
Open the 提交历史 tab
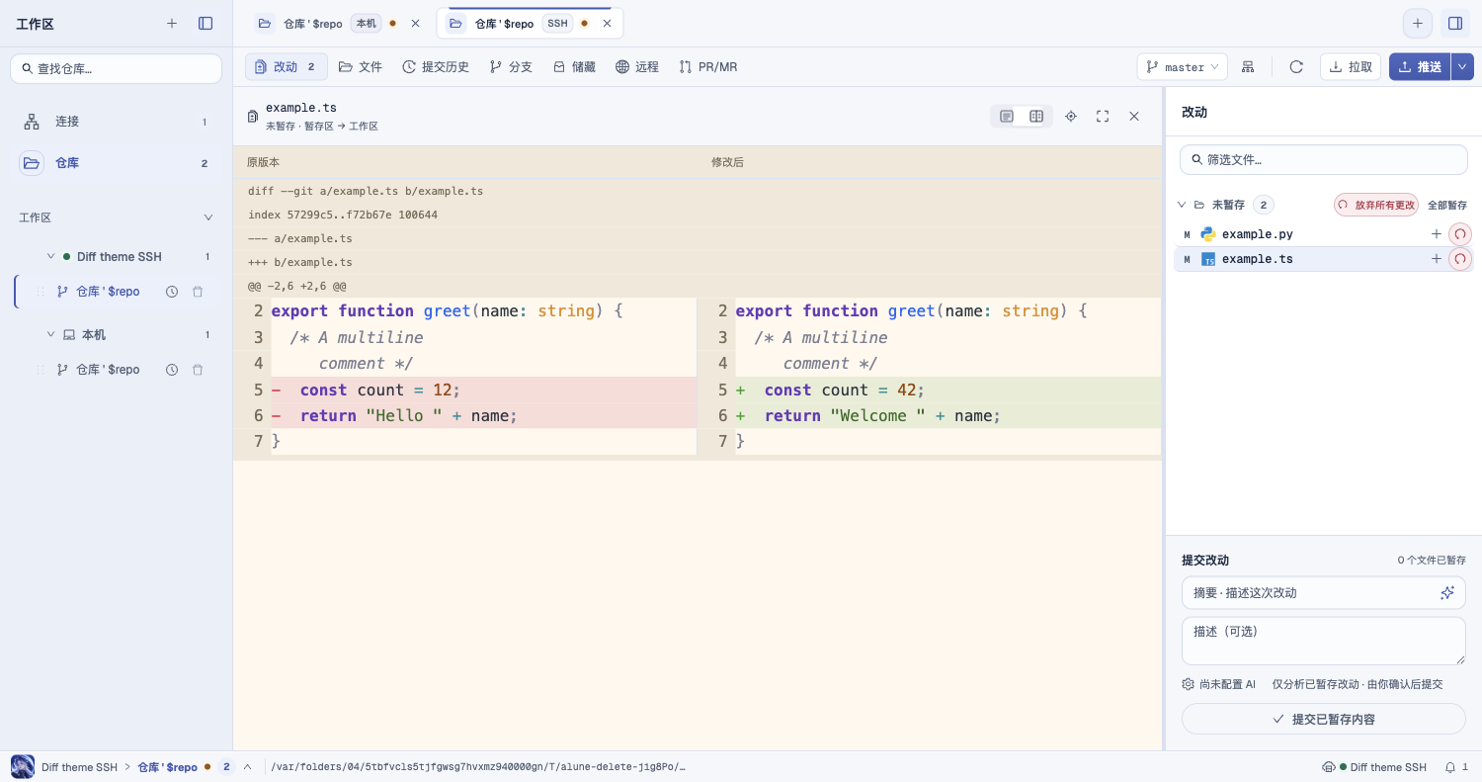436,66
